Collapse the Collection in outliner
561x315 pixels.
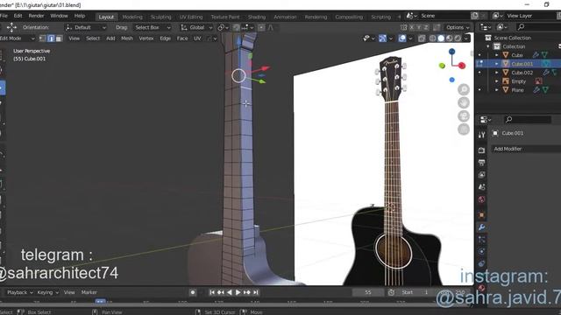(488, 46)
